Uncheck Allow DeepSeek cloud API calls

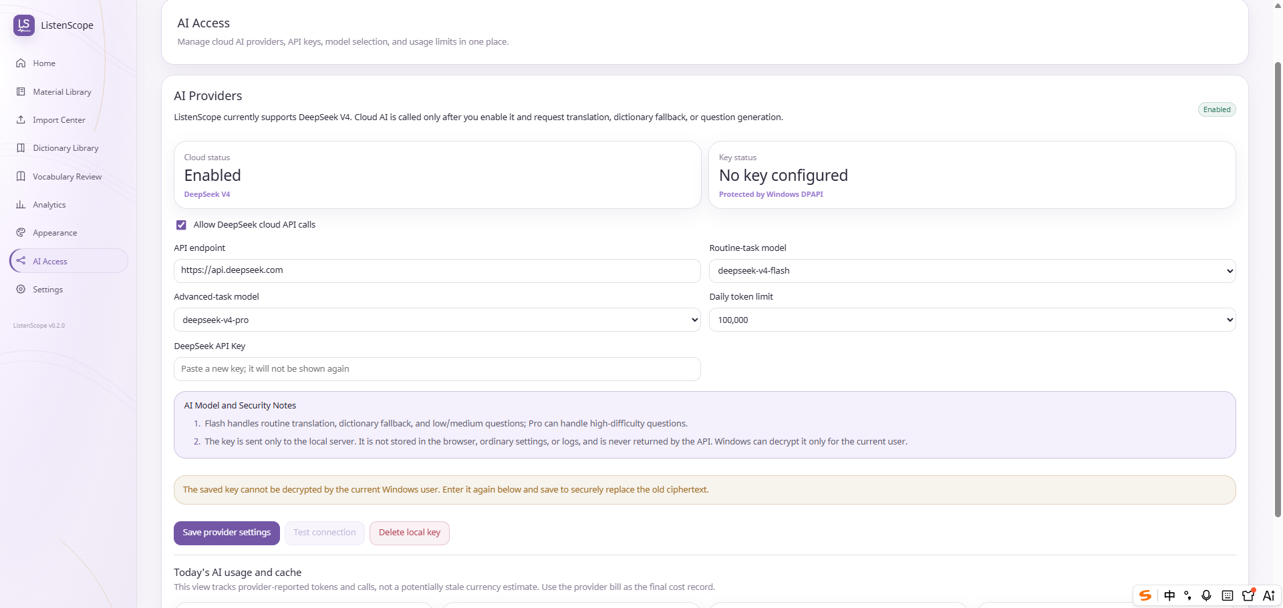(x=181, y=225)
